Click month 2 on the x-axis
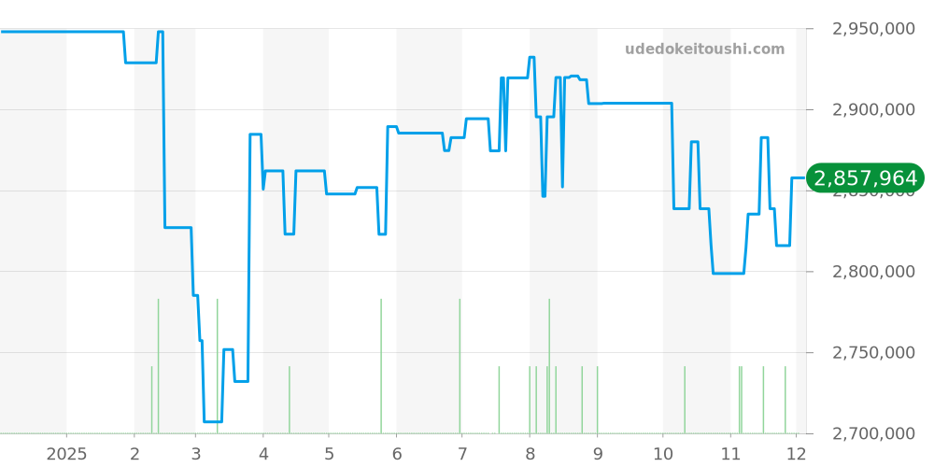 click(x=134, y=454)
